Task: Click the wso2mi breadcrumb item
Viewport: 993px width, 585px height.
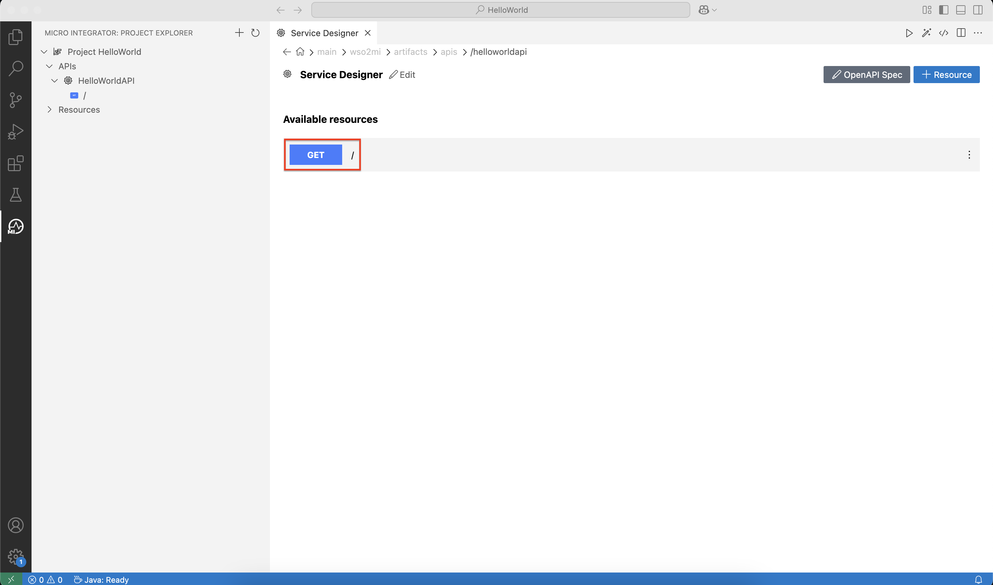Action: point(365,52)
